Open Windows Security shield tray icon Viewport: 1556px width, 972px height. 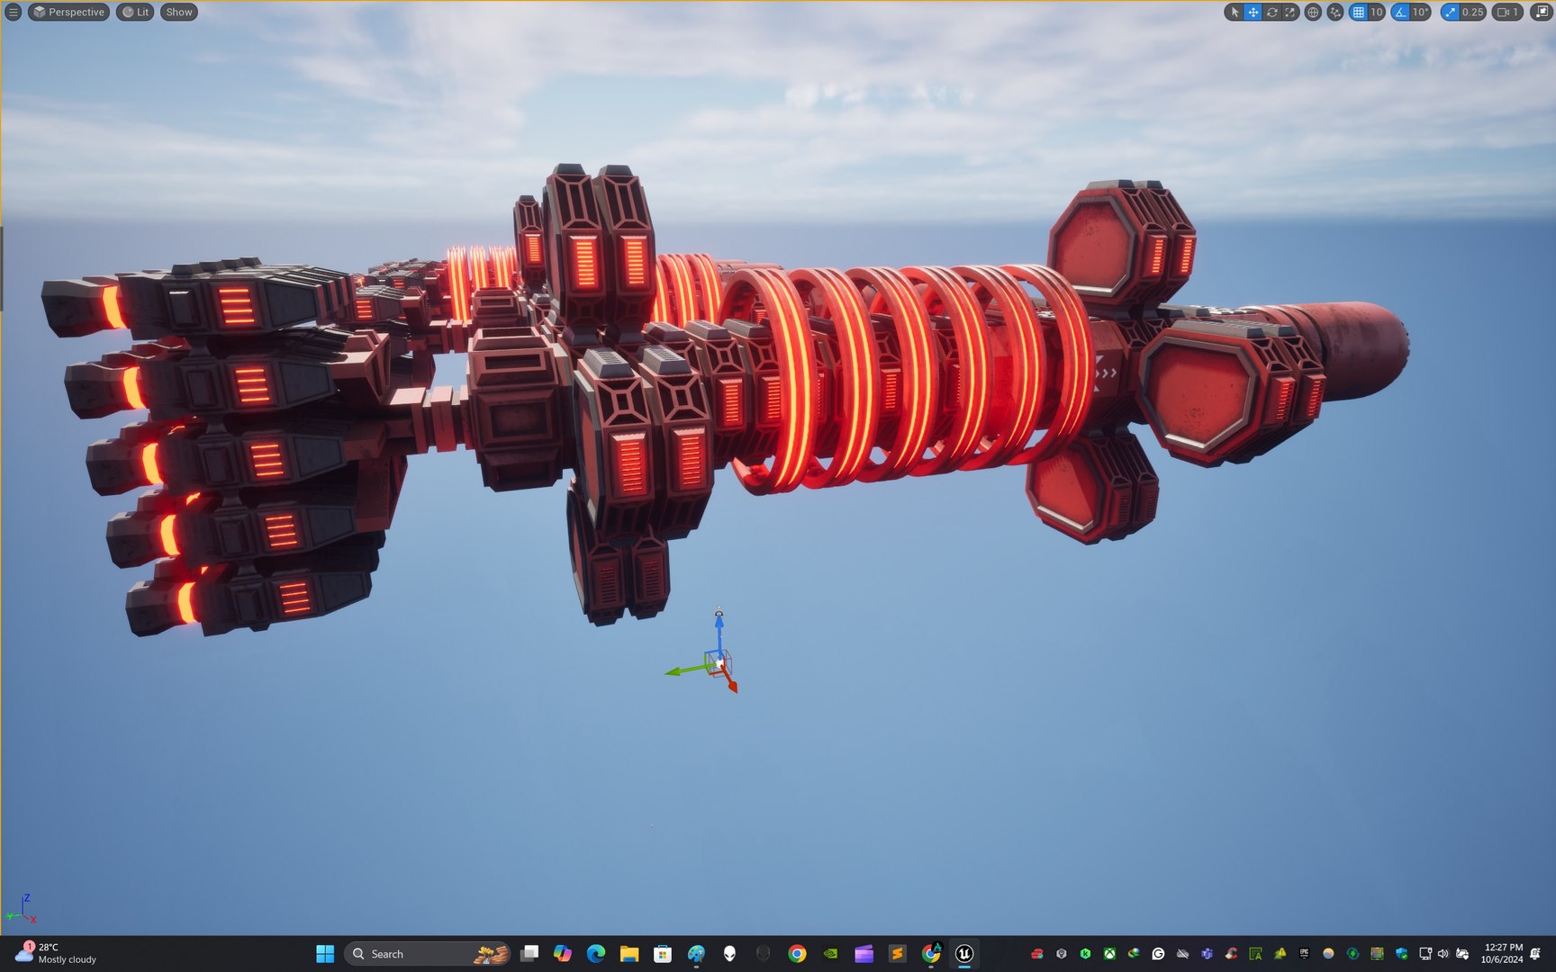(1402, 954)
